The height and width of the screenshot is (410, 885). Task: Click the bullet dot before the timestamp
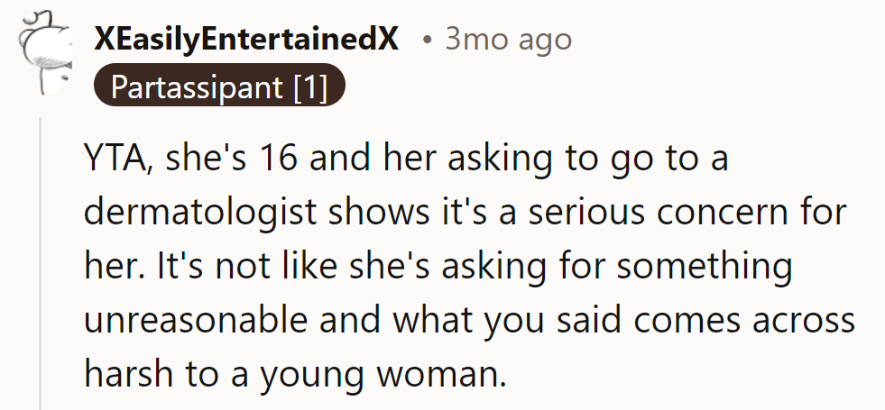[427, 41]
